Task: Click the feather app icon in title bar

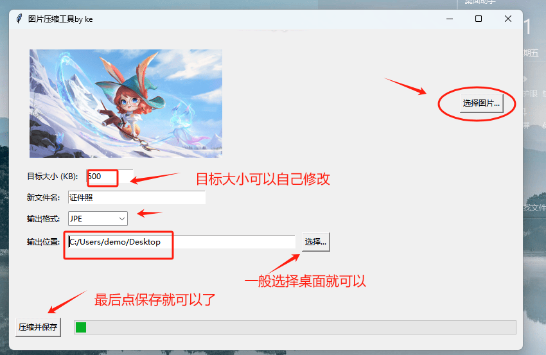Action: (19, 19)
